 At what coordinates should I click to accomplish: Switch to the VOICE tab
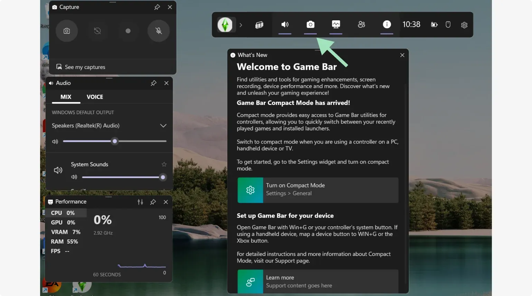point(95,97)
